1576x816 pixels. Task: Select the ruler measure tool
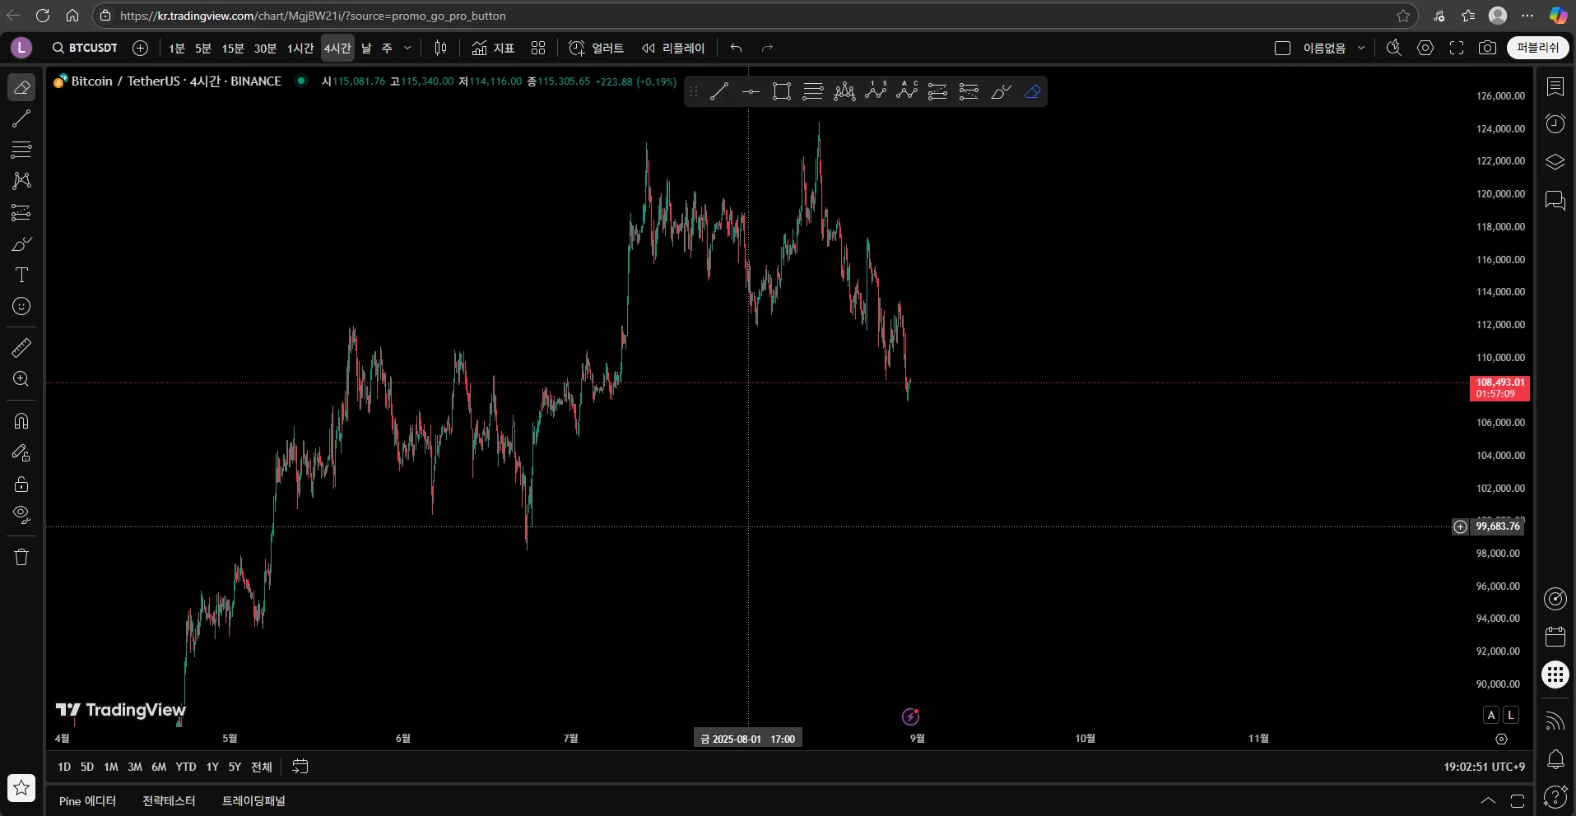coord(21,348)
